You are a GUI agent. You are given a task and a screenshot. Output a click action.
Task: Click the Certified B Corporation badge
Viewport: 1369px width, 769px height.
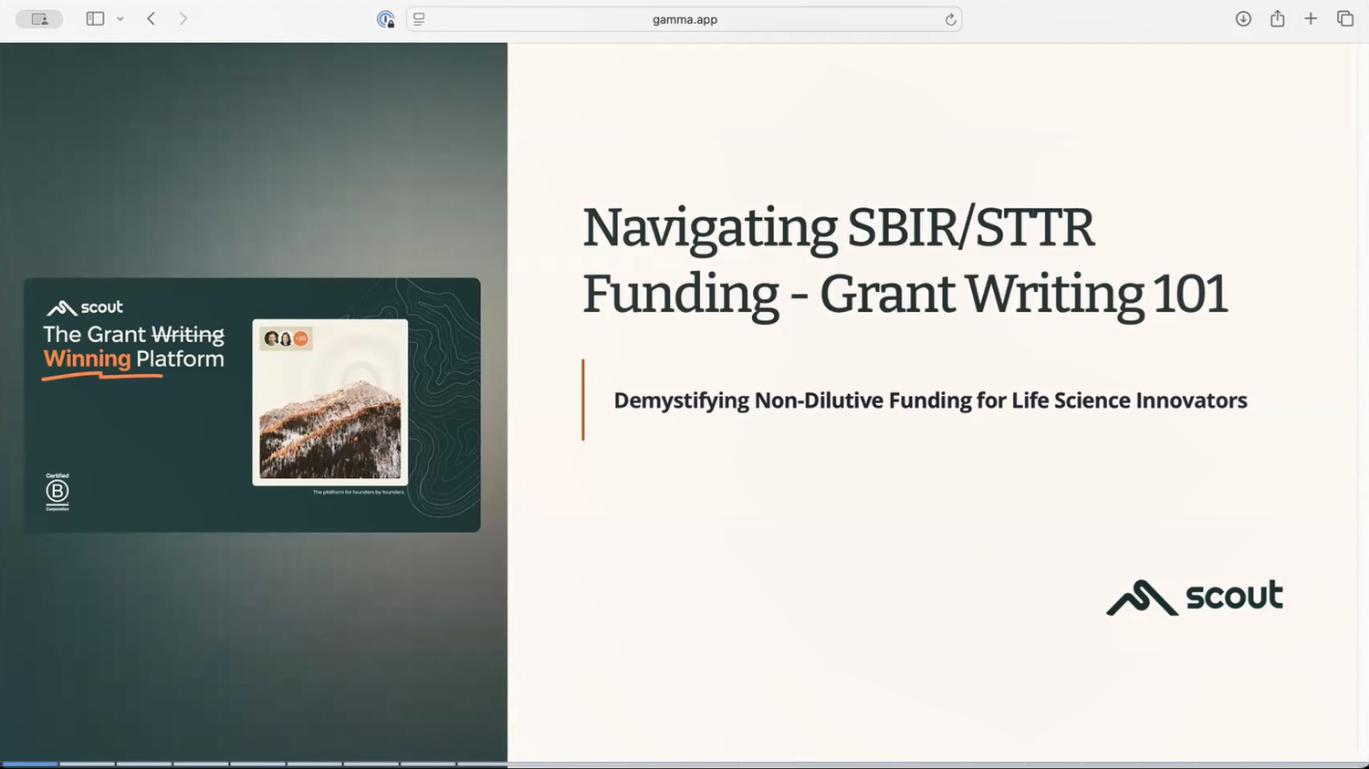(57, 492)
